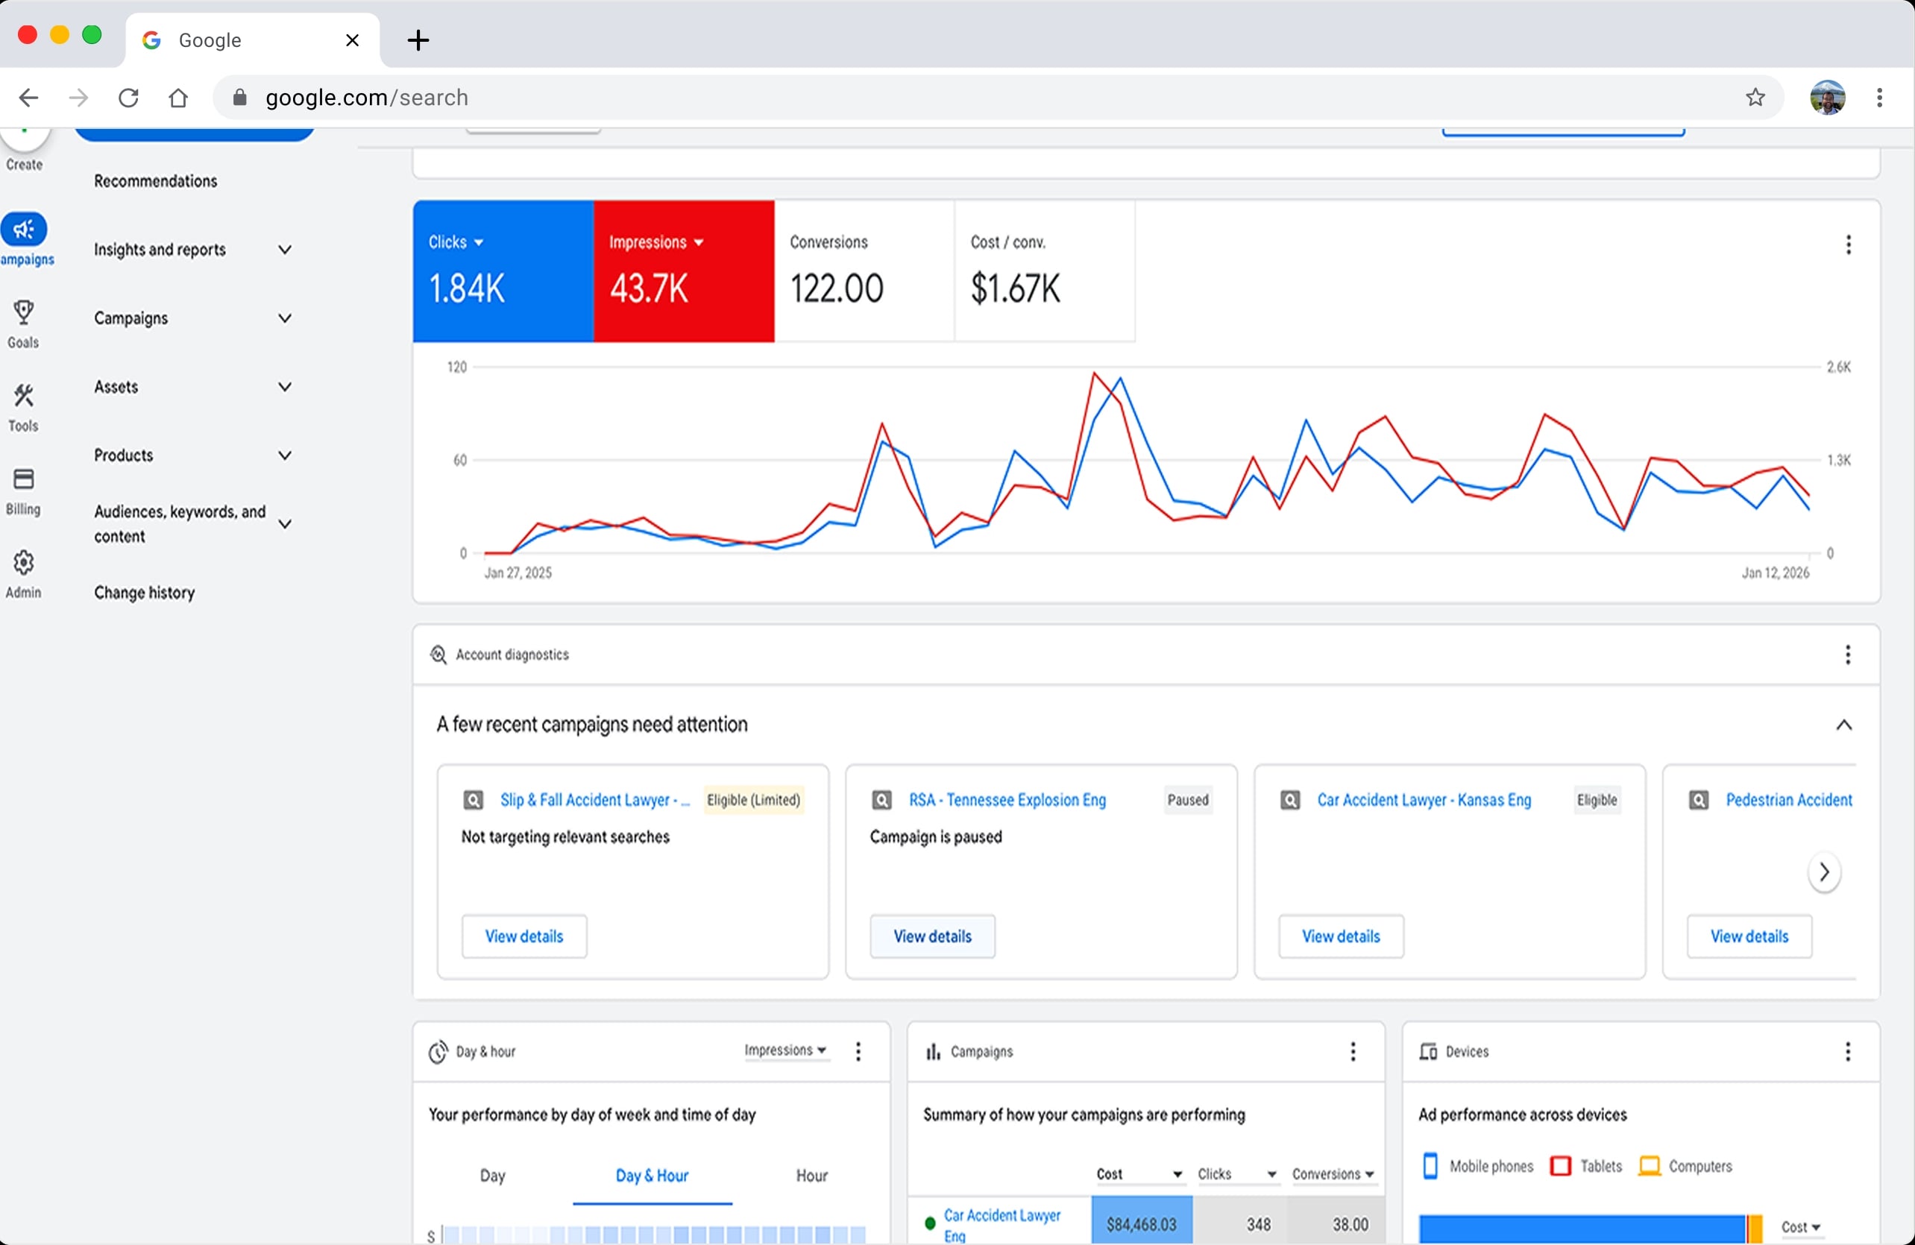
Task: Toggle the Computers legend checkbox
Action: point(1650,1165)
